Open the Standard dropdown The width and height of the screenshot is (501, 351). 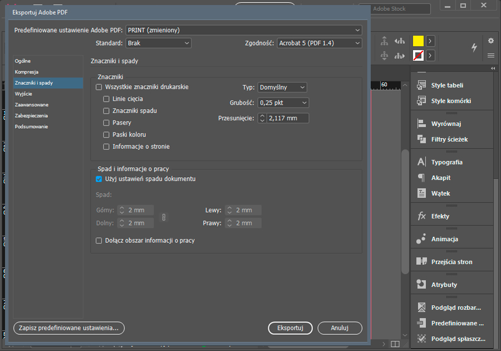tap(159, 43)
